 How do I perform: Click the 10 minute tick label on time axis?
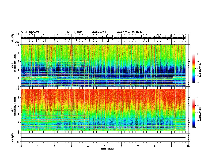188,146
